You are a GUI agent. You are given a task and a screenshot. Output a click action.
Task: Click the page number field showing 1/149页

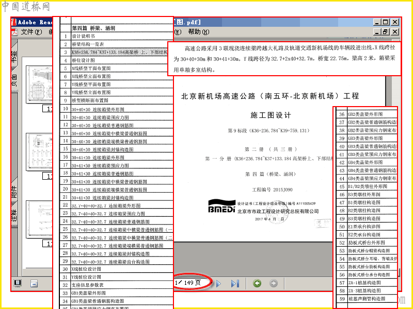(x=192, y=283)
